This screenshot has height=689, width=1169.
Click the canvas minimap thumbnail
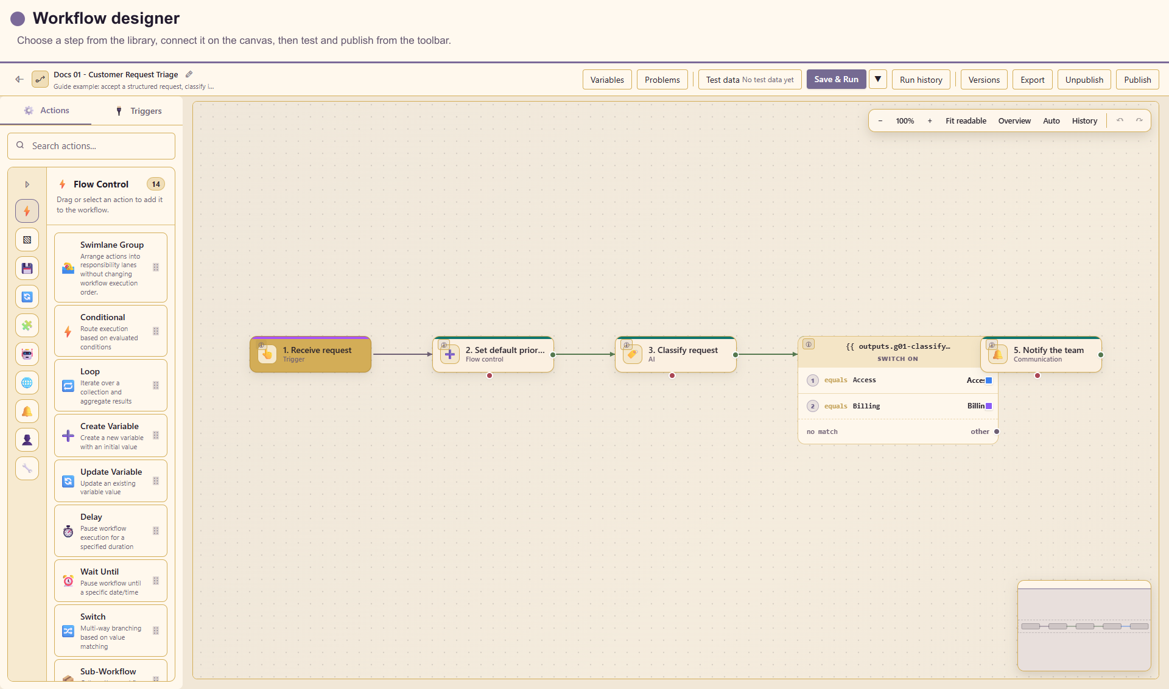tap(1084, 626)
